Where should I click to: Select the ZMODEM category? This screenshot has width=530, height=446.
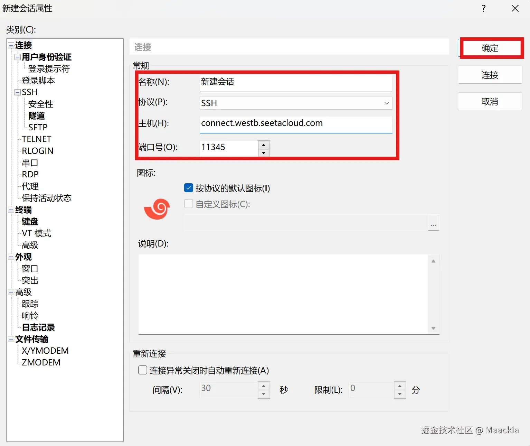(x=41, y=362)
